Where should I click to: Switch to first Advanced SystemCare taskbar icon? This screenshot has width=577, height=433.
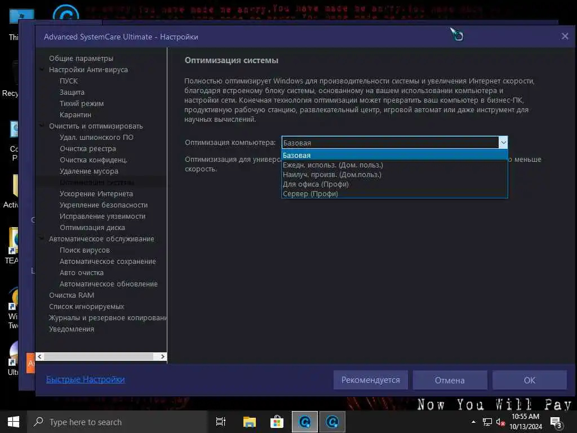click(x=305, y=422)
